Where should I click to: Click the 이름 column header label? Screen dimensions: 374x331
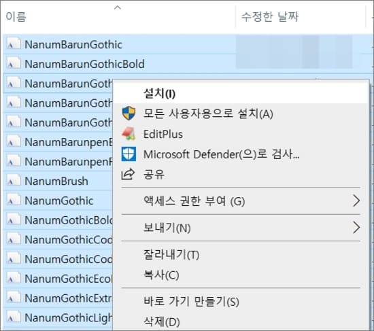[x=16, y=17]
